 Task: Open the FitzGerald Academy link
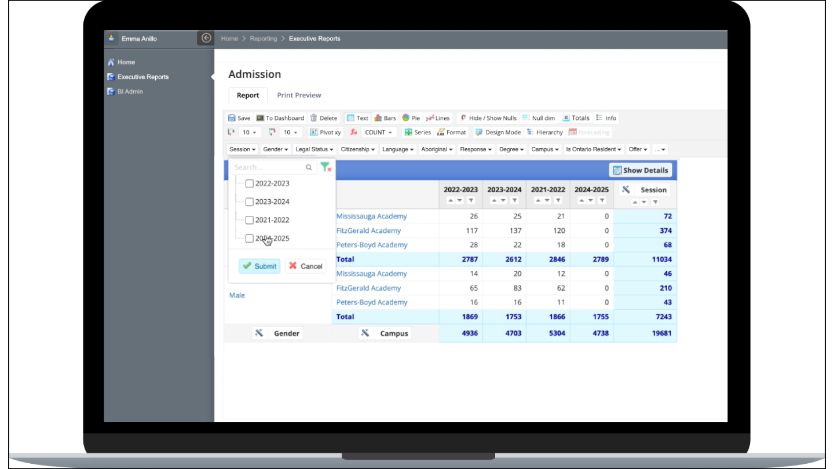[368, 230]
